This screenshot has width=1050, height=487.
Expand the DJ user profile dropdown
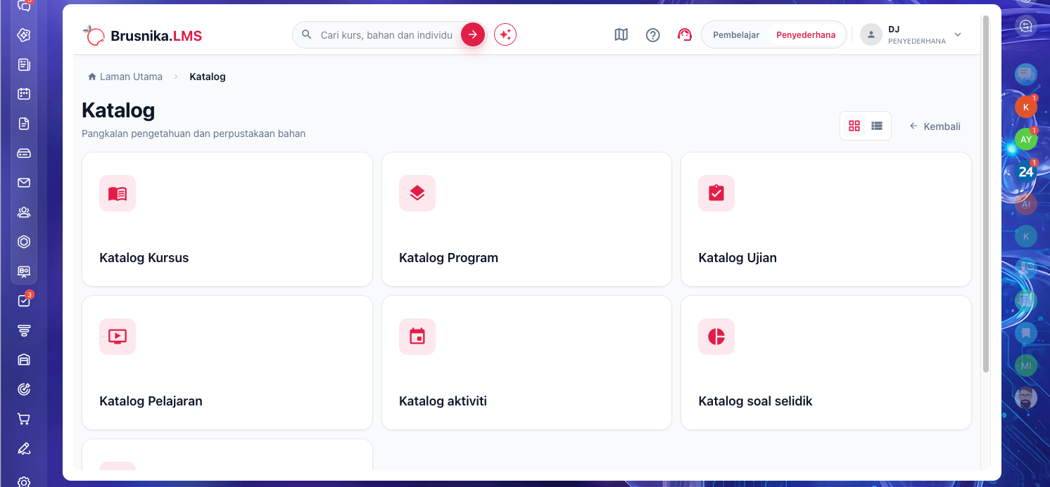[958, 34]
